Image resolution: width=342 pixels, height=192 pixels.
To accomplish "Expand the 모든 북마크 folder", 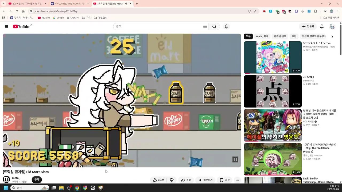I will tap(331, 18).
